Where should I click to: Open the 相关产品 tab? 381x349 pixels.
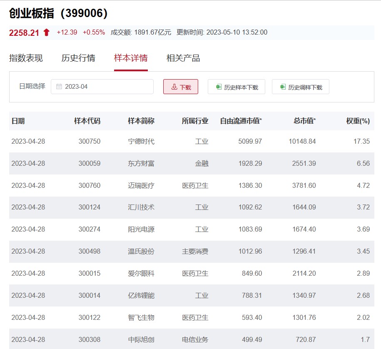coord(183,58)
